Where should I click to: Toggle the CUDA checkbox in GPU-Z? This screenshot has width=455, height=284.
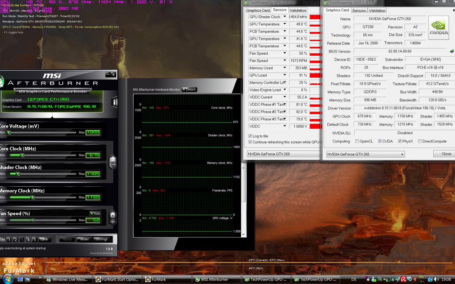click(380, 141)
